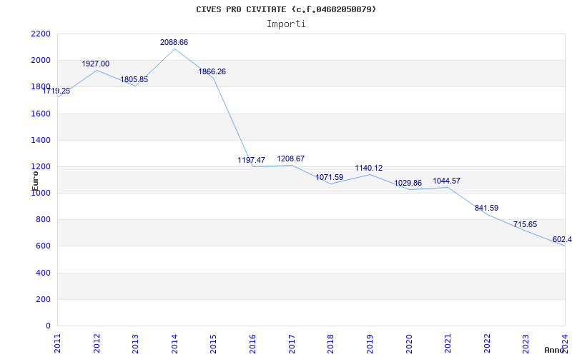Select the 1197.47 data label

(251, 161)
